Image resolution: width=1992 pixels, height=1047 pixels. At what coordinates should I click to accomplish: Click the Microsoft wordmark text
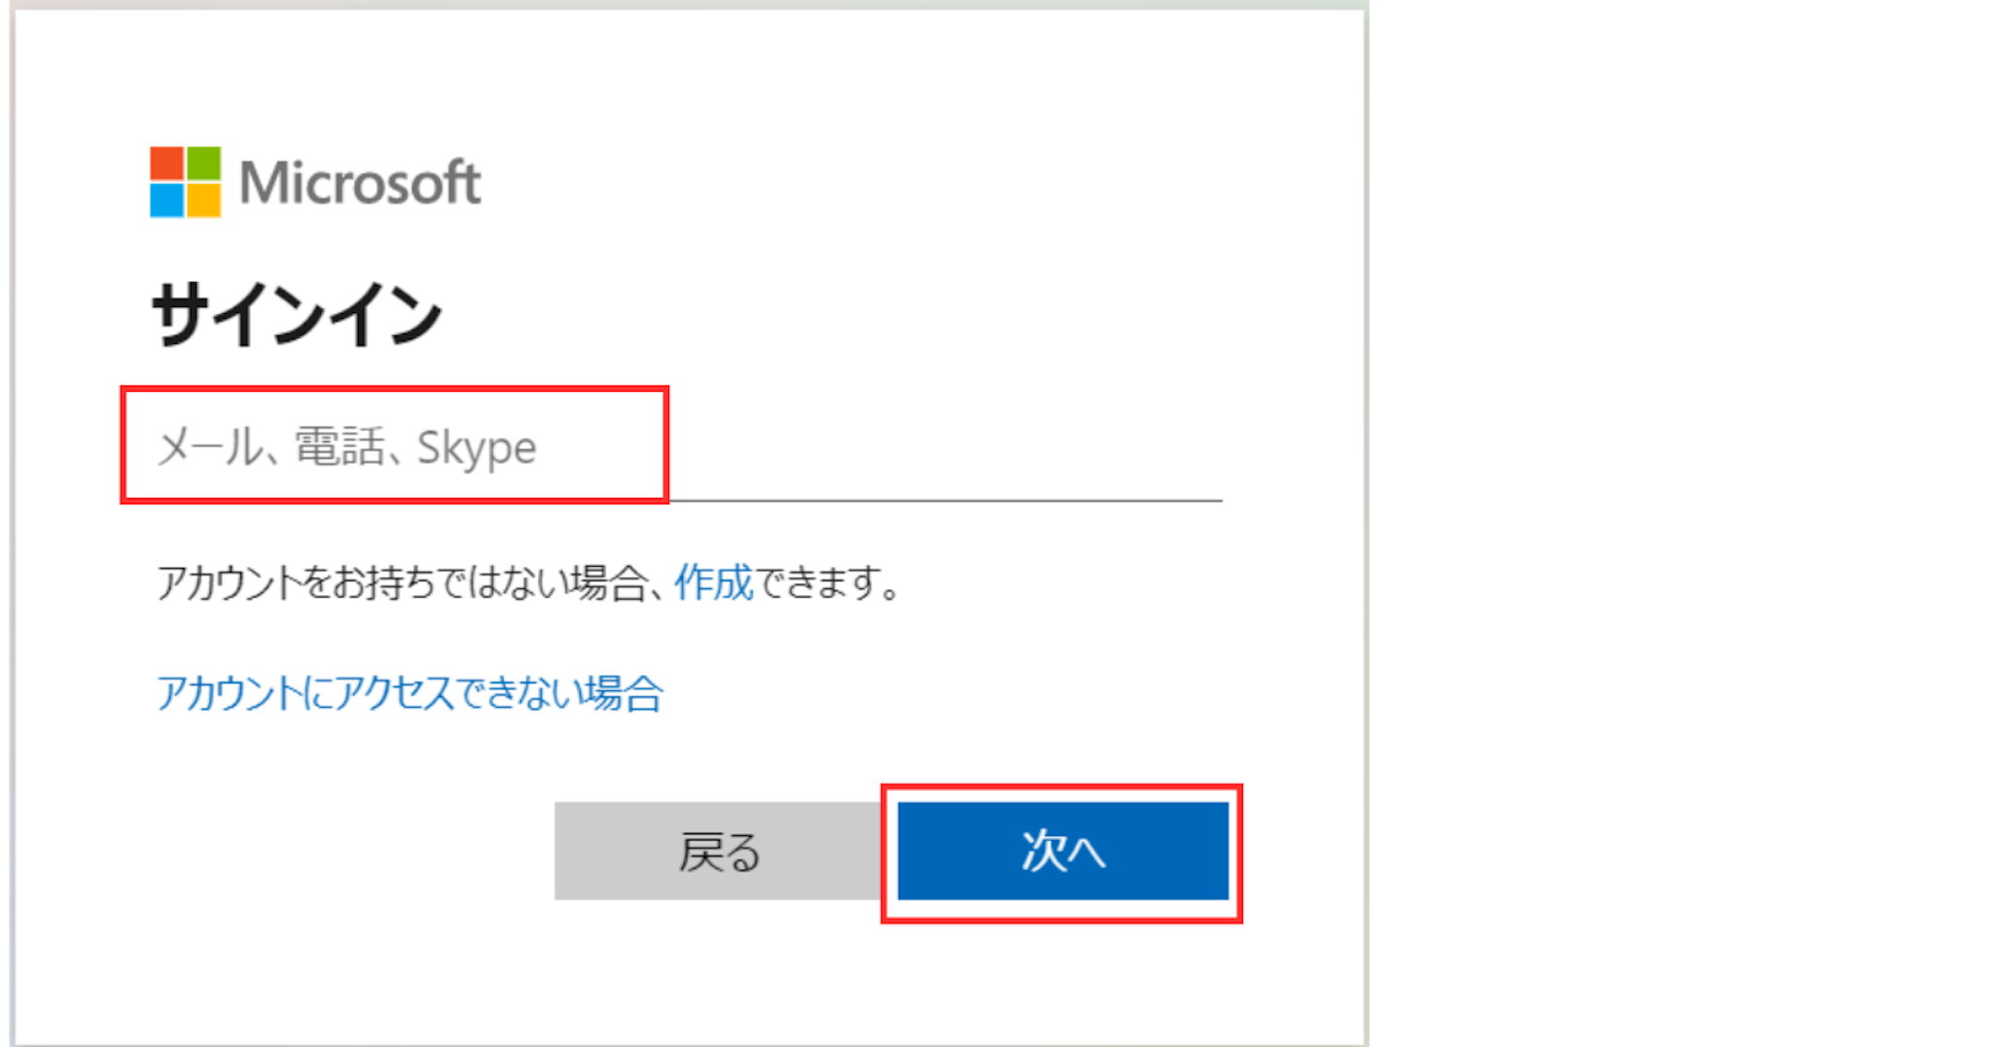tap(360, 182)
